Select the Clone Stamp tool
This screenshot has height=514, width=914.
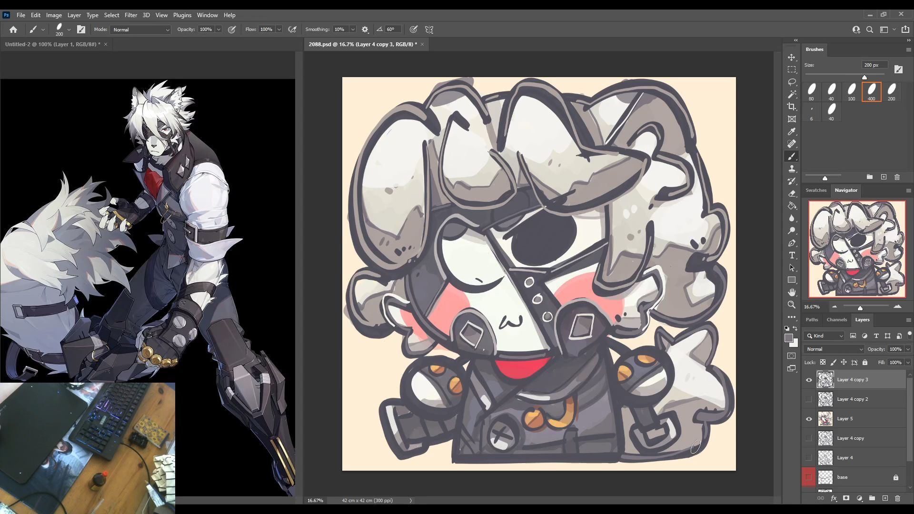click(x=792, y=168)
